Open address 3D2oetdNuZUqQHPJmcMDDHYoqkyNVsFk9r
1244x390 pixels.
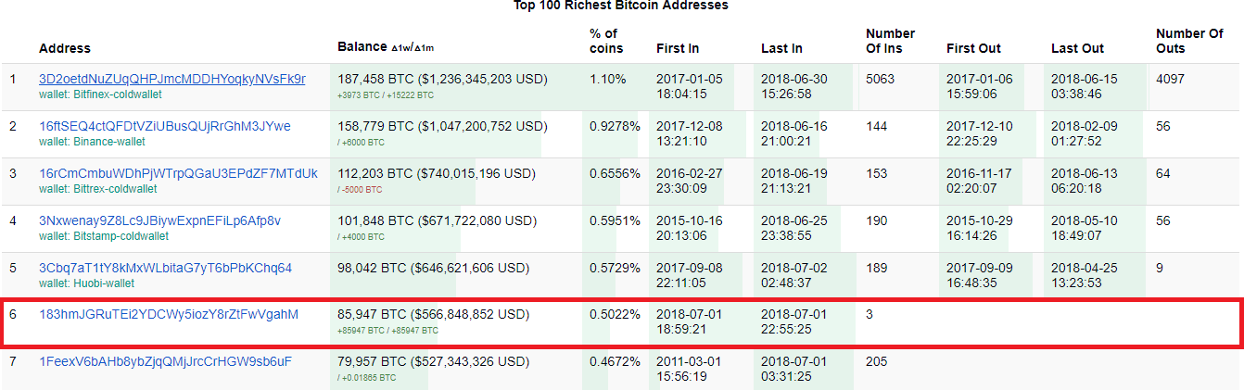171,79
